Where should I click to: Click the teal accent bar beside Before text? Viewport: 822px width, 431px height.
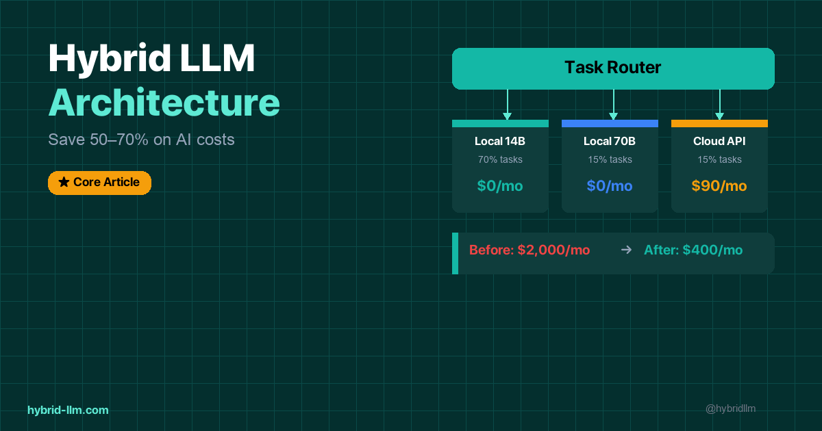pyautogui.click(x=455, y=253)
